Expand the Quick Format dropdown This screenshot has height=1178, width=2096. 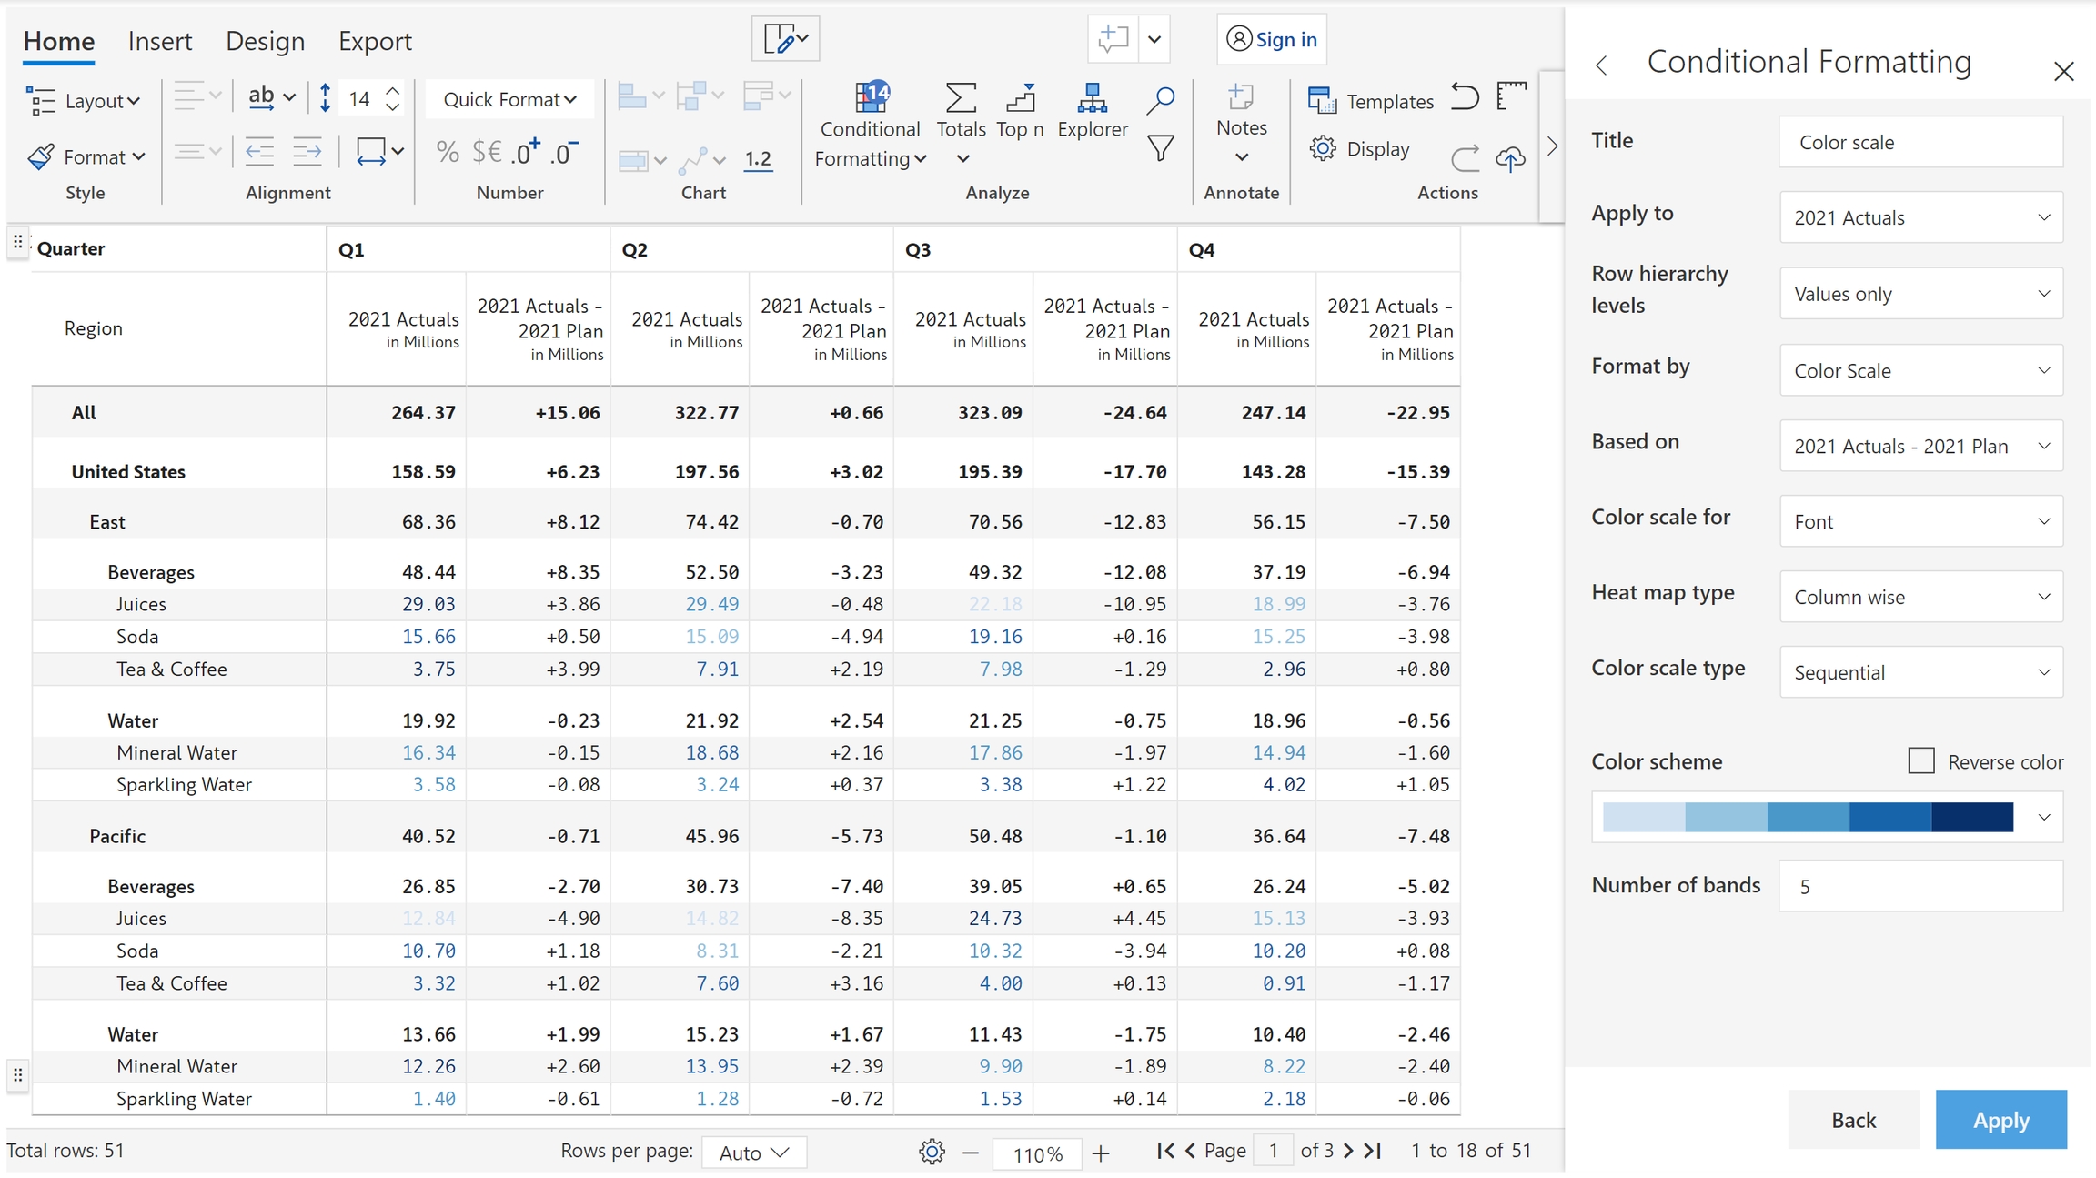(x=509, y=99)
